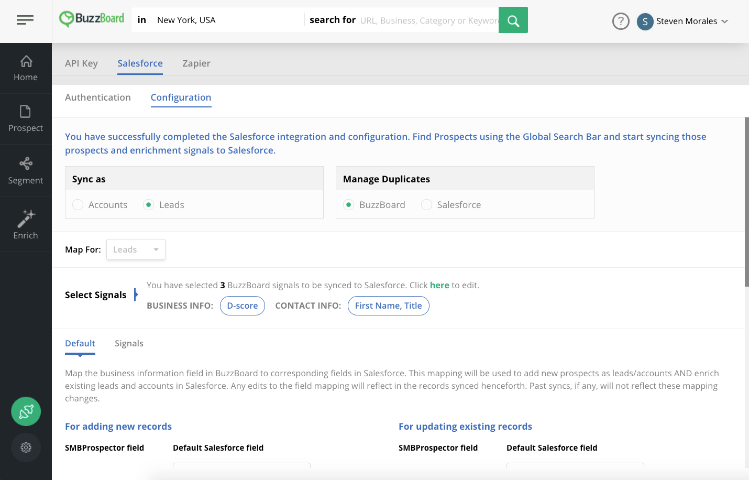
Task: Click the 'For updating existing records' heading
Action: click(x=465, y=427)
